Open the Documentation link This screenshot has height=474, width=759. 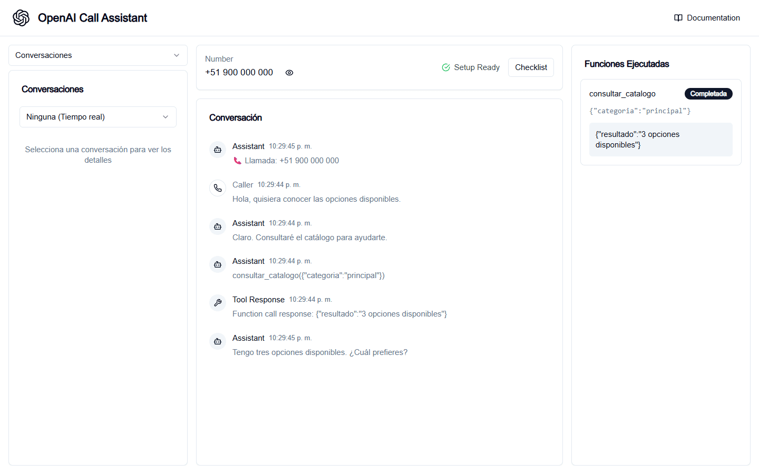click(707, 18)
